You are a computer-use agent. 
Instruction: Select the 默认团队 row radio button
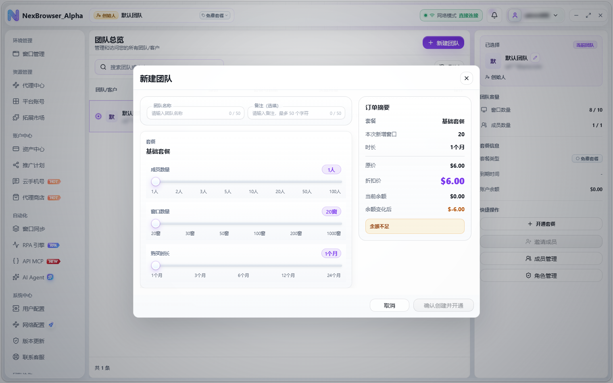[98, 116]
